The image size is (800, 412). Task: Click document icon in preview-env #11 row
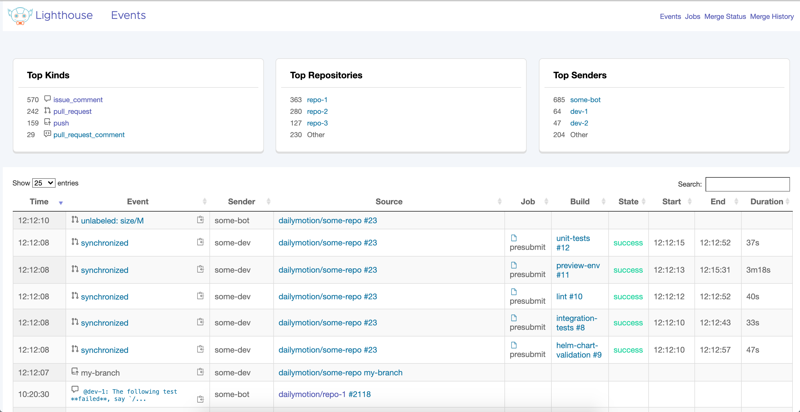point(514,265)
